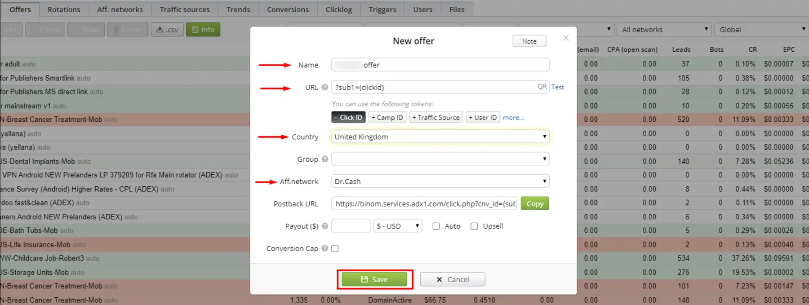Sort by the CR column header
The image size is (809, 305).
coord(753,49)
